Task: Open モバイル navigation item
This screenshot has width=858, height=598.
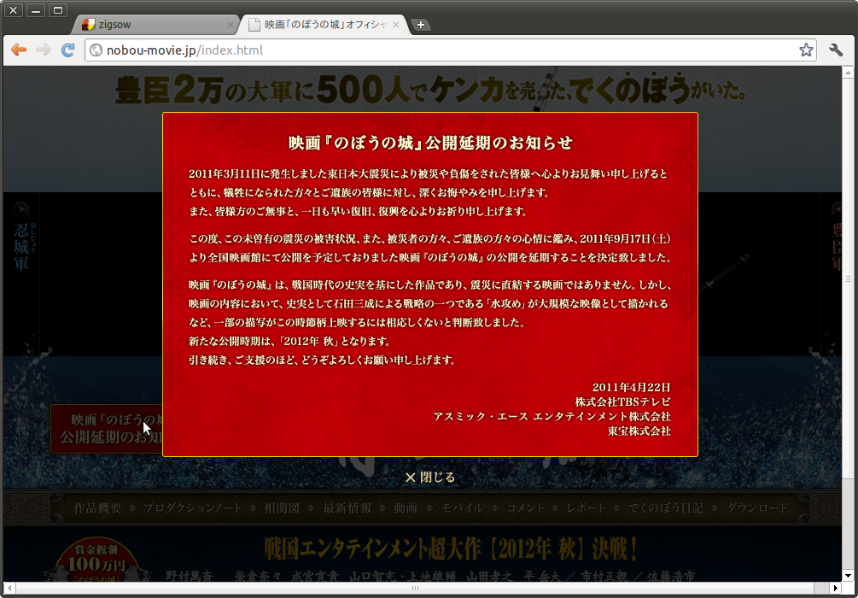Action: coord(462,508)
